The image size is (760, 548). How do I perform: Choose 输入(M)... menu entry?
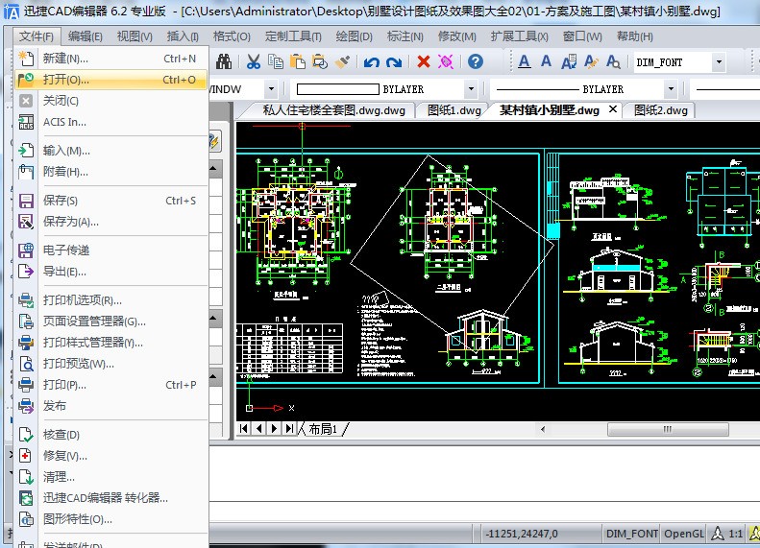111,151
